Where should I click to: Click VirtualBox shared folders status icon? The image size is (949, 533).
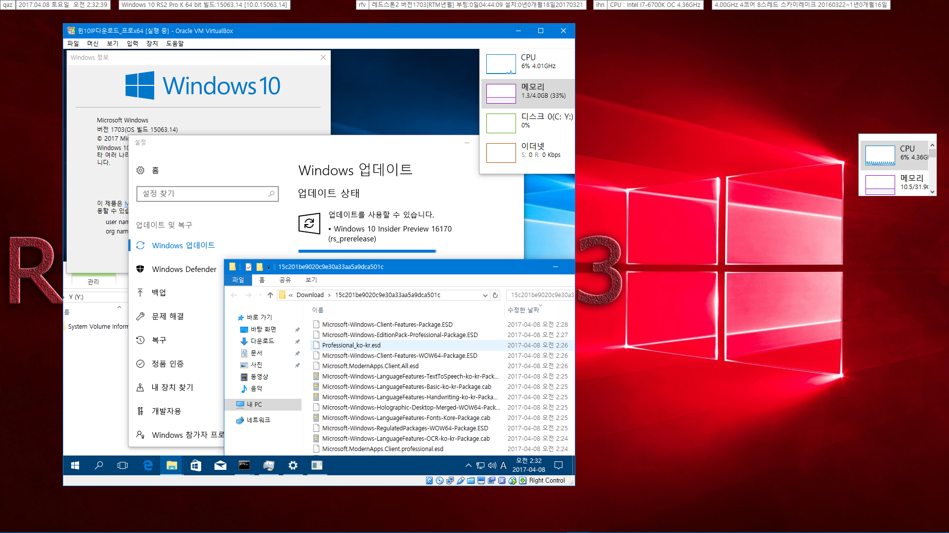471,481
